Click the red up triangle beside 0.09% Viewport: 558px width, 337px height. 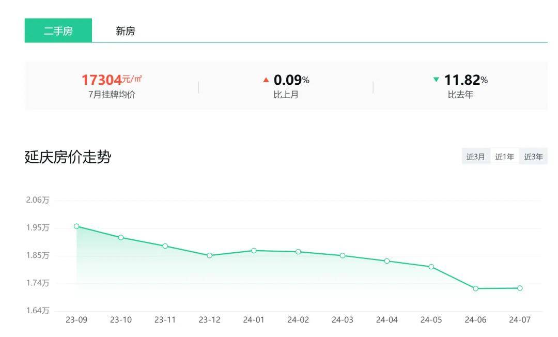tap(266, 80)
